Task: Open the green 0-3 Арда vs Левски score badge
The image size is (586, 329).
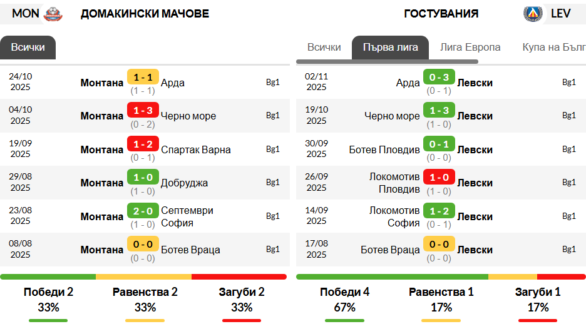Action: coord(439,77)
